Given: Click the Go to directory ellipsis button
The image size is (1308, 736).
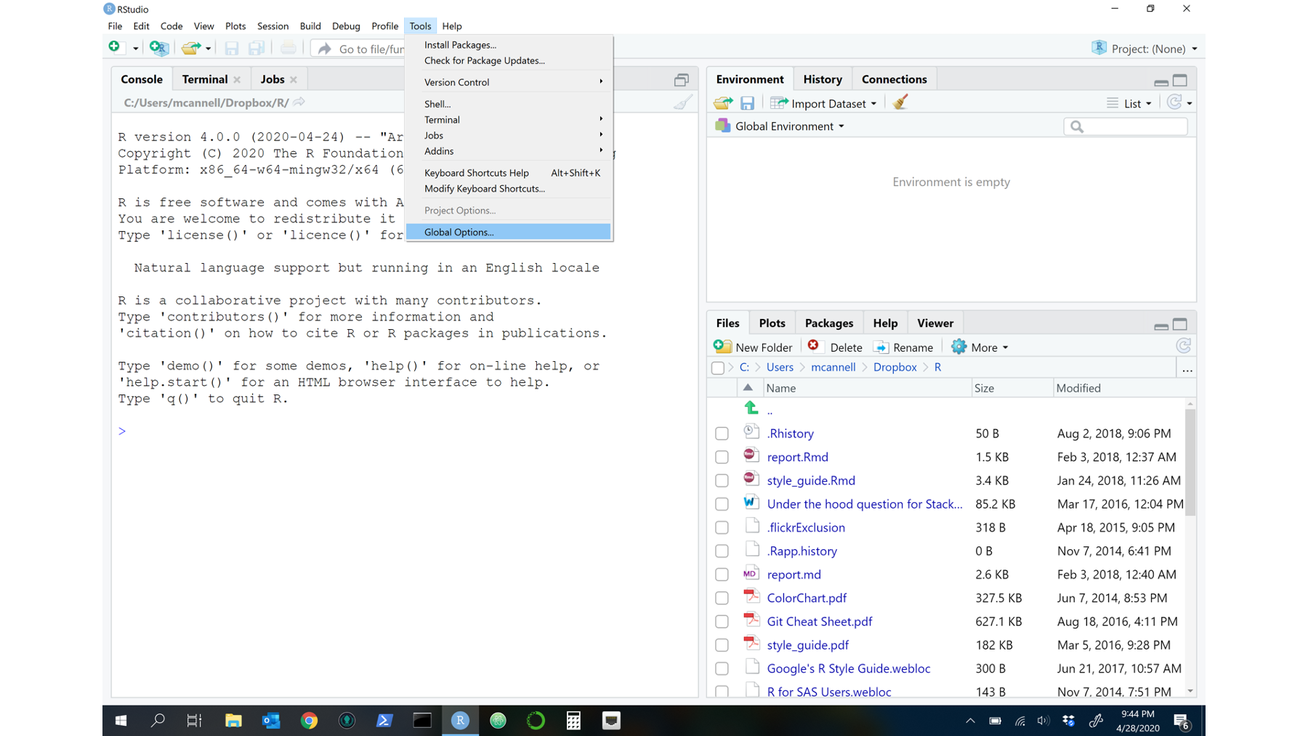Looking at the screenshot, I should click(x=1187, y=368).
